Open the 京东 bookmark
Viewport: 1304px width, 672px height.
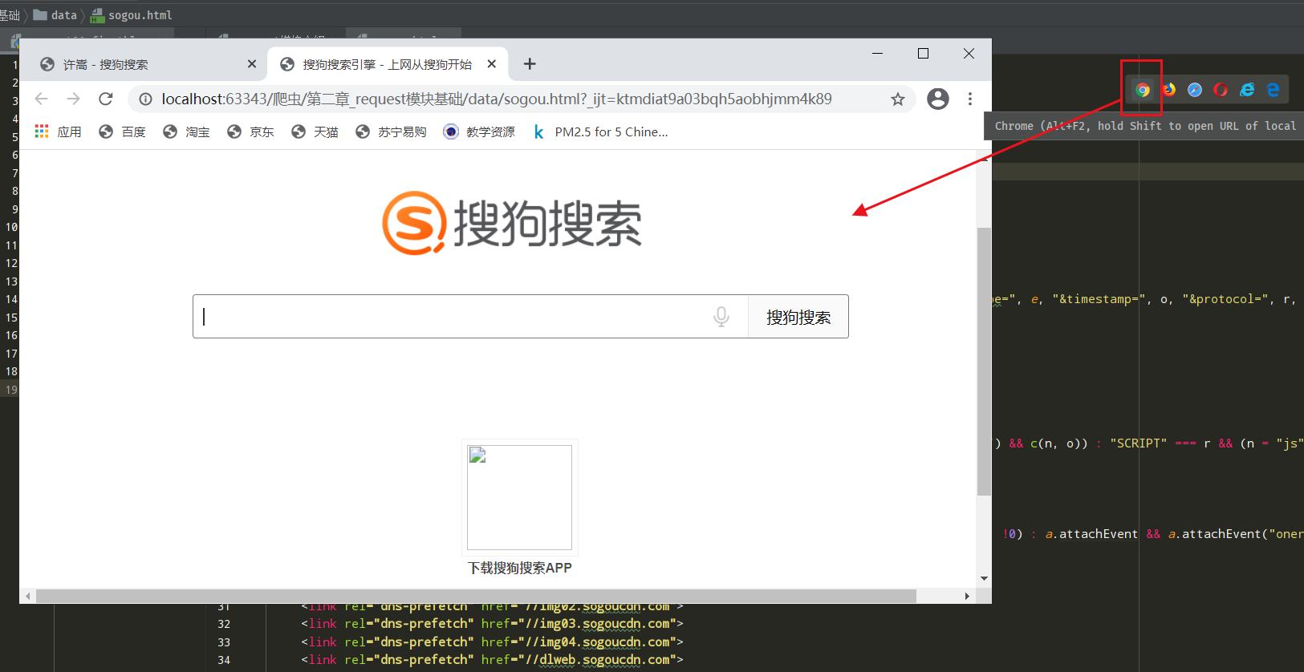pos(250,132)
